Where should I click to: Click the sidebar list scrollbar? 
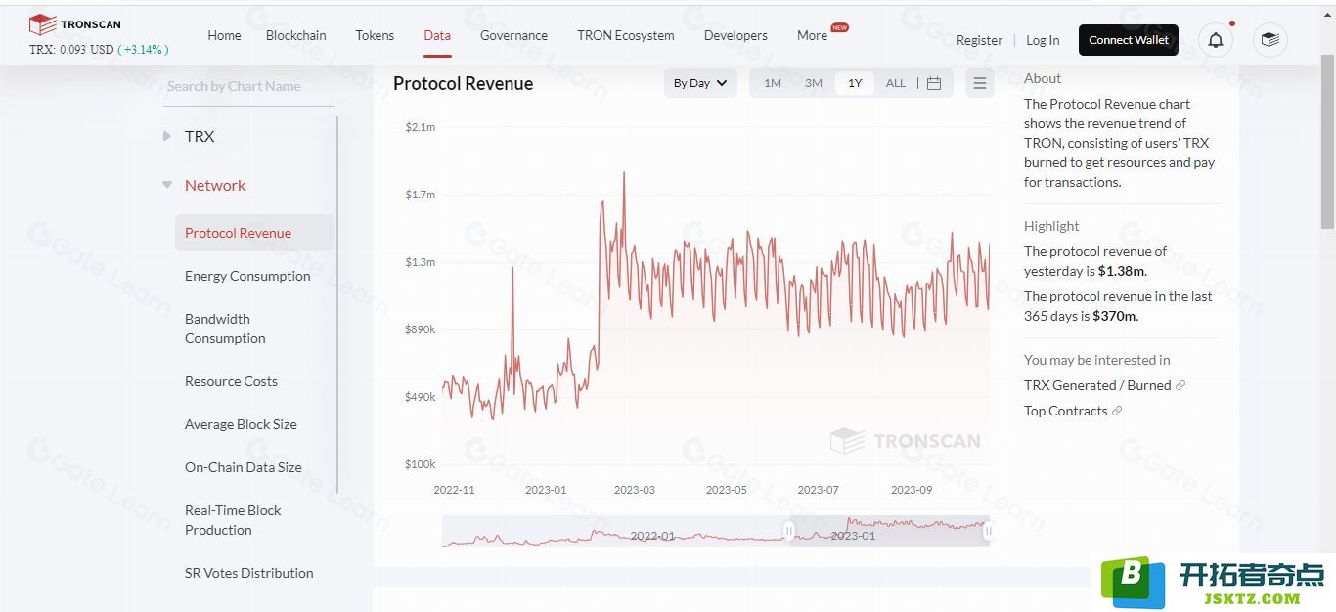tap(337, 305)
